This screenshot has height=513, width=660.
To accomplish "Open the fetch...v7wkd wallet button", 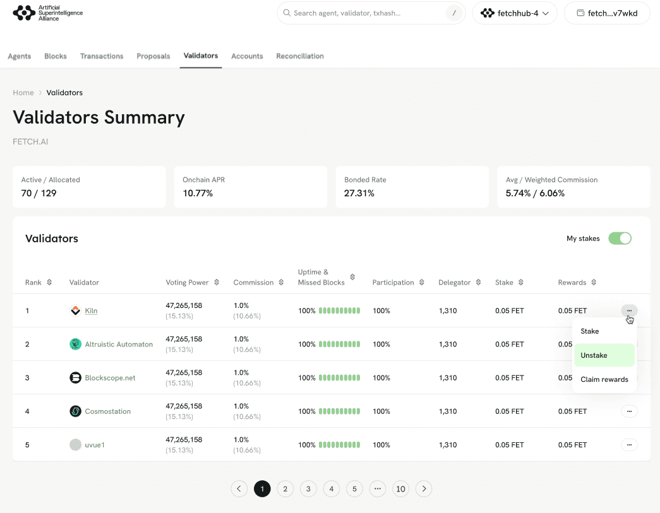I will (606, 13).
